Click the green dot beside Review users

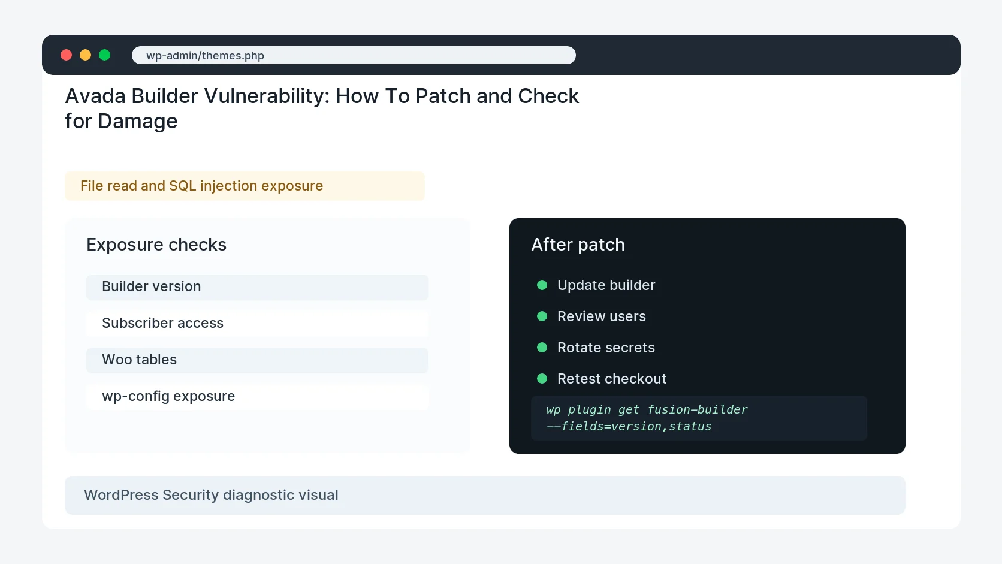point(542,316)
